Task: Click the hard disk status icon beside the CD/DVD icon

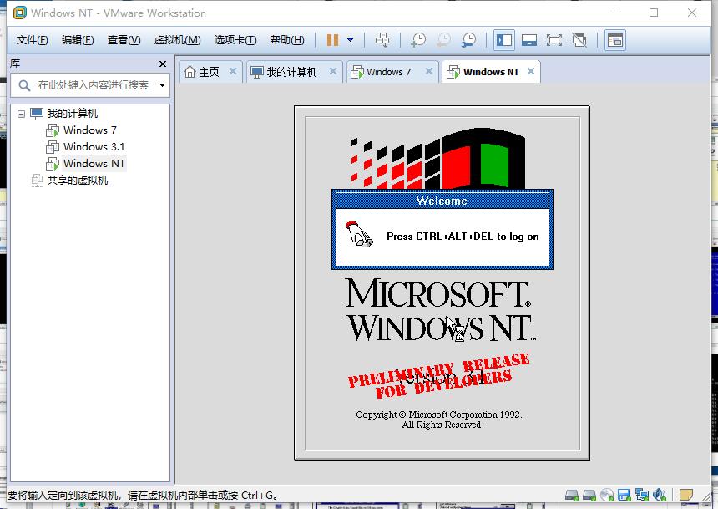Action: coord(589,495)
